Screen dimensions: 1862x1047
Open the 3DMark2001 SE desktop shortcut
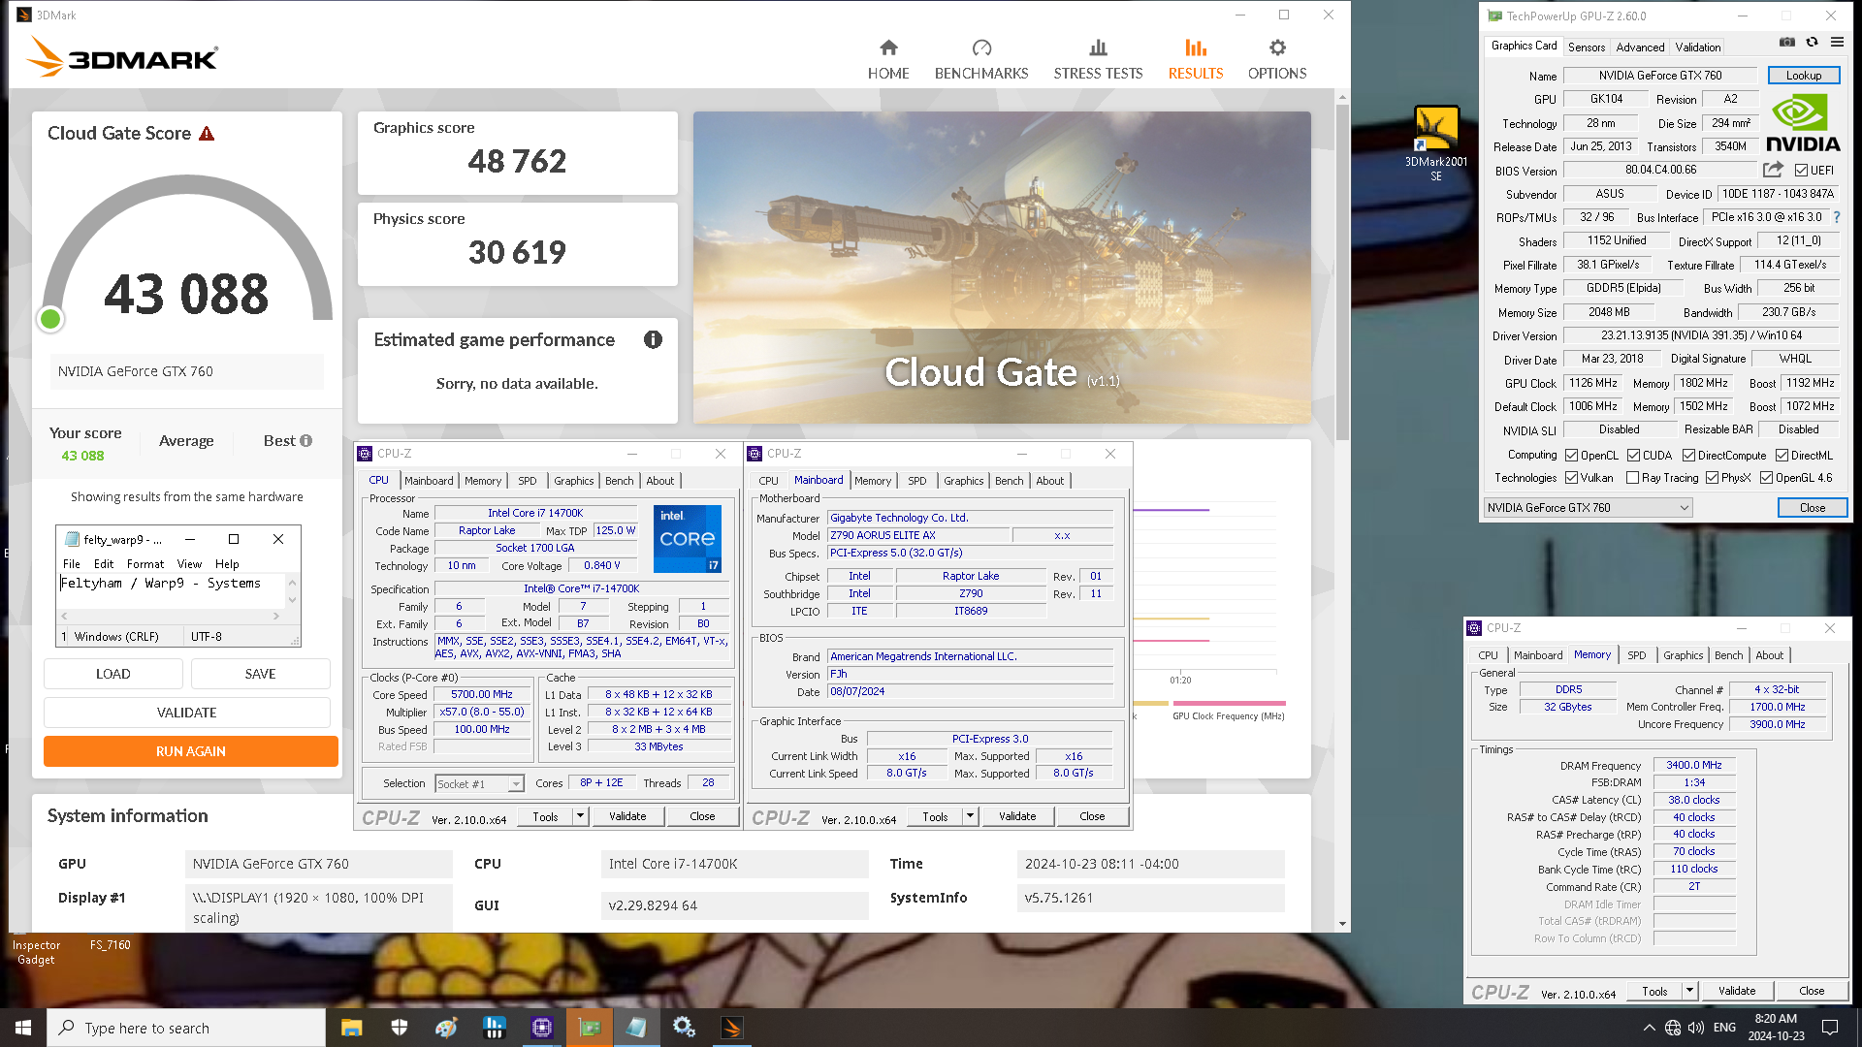pyautogui.click(x=1436, y=143)
